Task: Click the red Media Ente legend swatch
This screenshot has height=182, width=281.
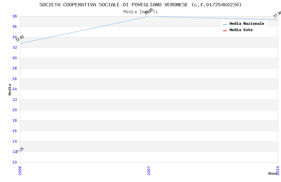Action: (x=225, y=31)
